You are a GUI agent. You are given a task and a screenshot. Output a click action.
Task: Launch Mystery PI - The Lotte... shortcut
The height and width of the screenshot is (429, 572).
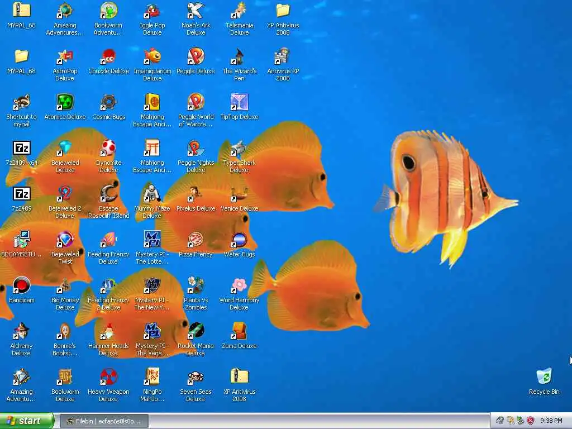(x=152, y=249)
